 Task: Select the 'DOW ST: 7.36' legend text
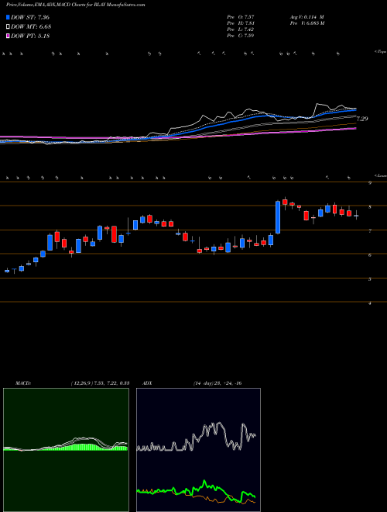coord(30,18)
